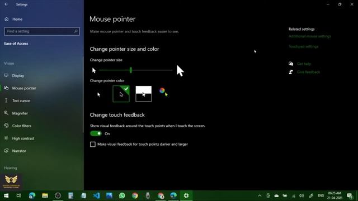Click the large cursor icon right of slider
Image resolution: width=358 pixels, height=201 pixels.
point(180,70)
